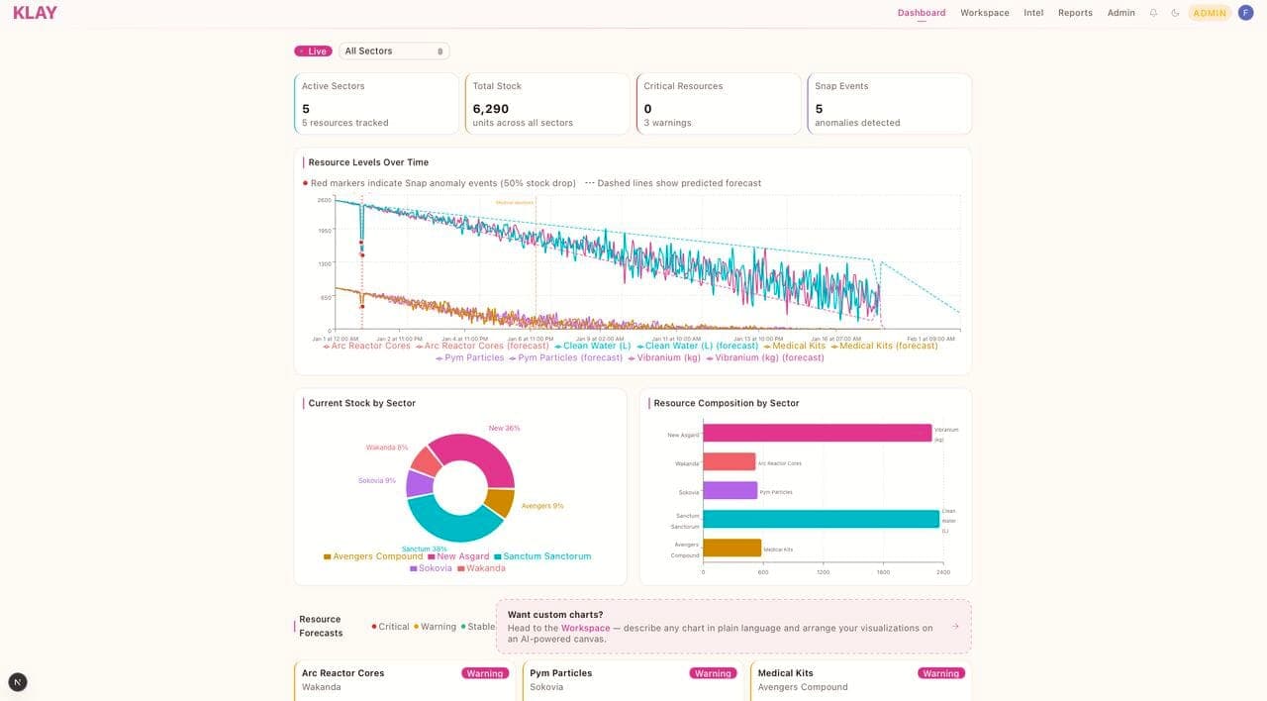Click Warning badge on Pym Particles card
Screen dimensions: 1267x701
(713, 673)
